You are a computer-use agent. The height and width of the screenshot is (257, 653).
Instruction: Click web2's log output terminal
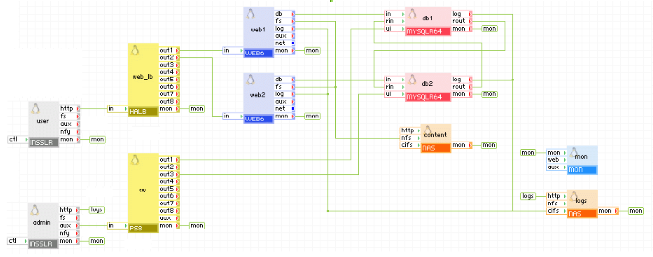(285, 94)
